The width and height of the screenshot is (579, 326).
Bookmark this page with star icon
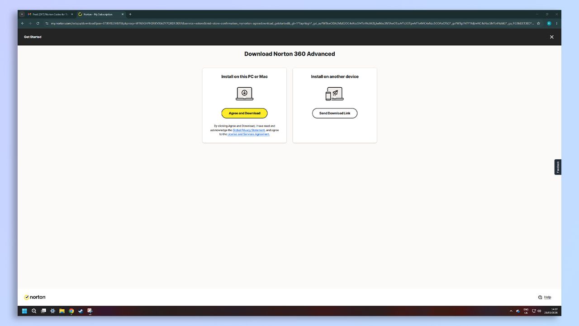538,23
